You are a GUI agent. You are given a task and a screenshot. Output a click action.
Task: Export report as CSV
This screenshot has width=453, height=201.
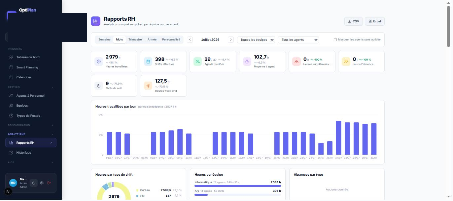click(x=354, y=21)
